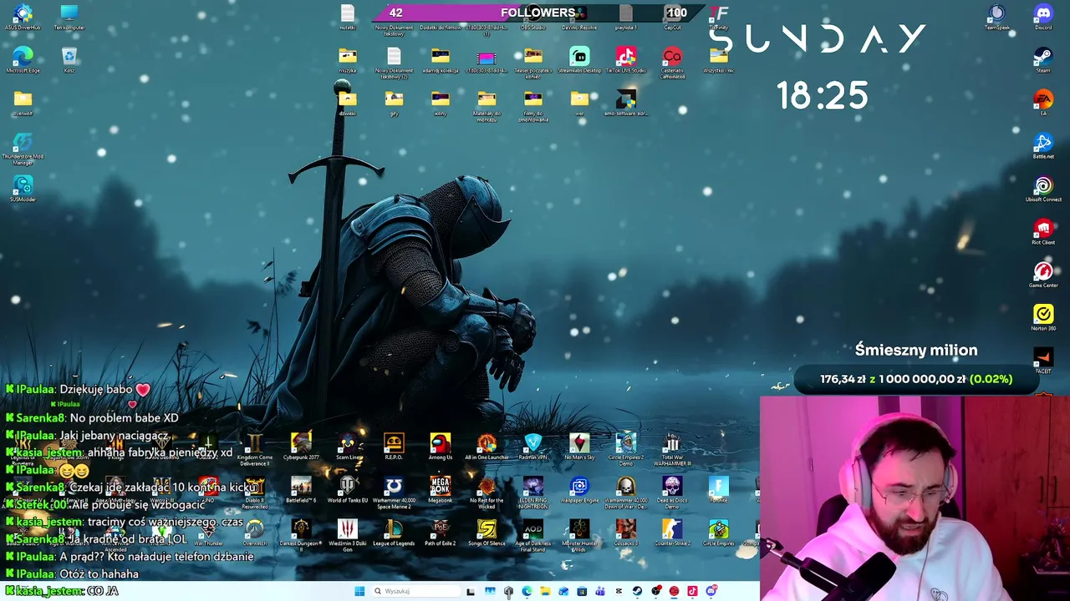1070x601 pixels.
Task: Open TikTok LIVE Studio shortcut
Action: [x=626, y=60]
